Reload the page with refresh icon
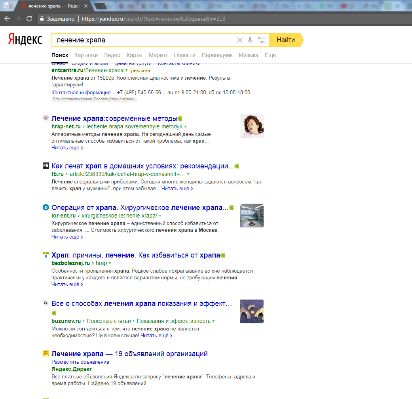The image size is (412, 399). 29,19
